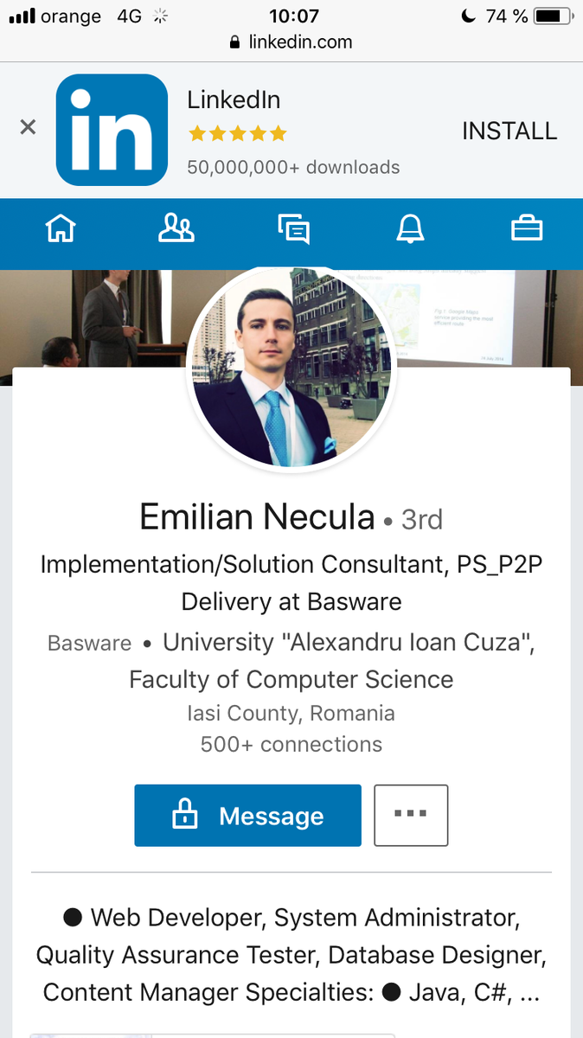Viewport: 583px width, 1038px height.
Task: View Emilian Necula's profile photo
Action: 292,368
